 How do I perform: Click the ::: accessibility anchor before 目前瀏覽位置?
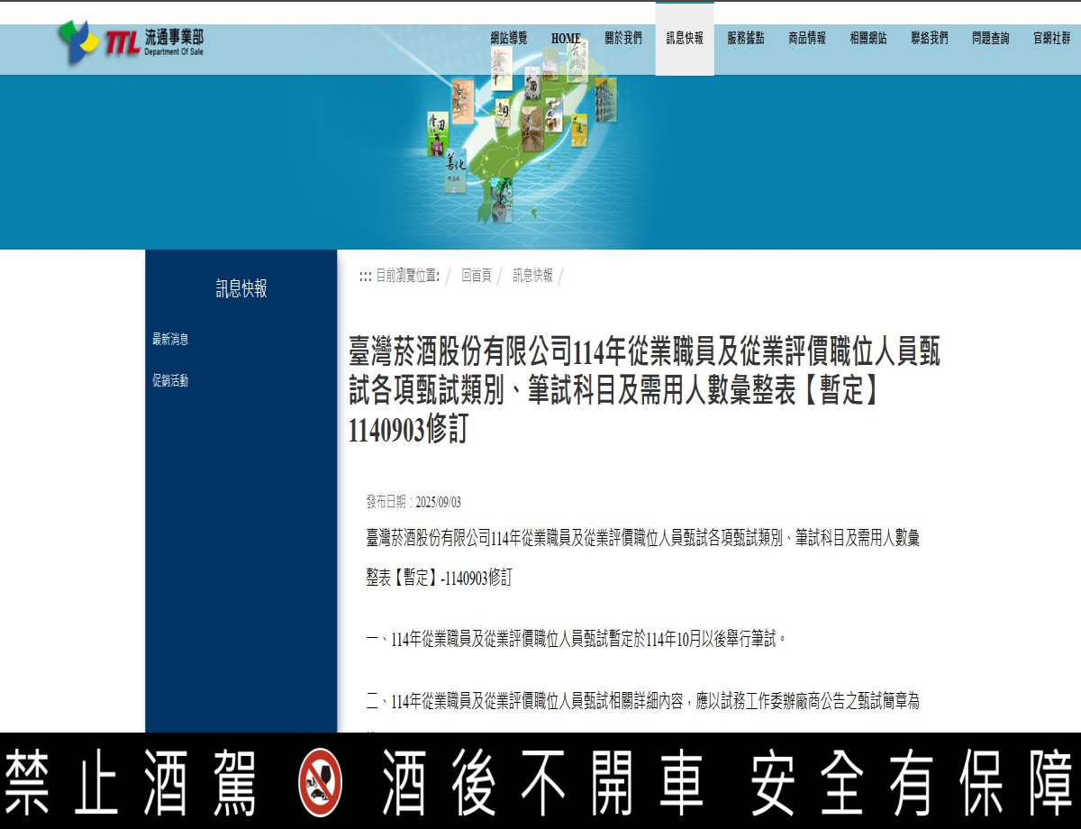tap(365, 277)
